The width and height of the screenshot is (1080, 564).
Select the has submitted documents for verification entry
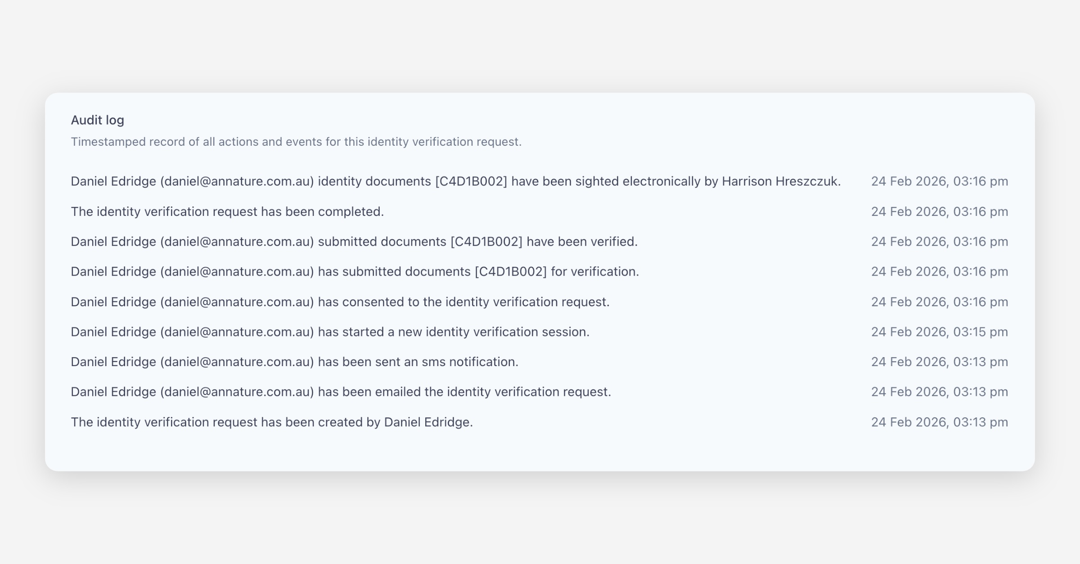355,272
